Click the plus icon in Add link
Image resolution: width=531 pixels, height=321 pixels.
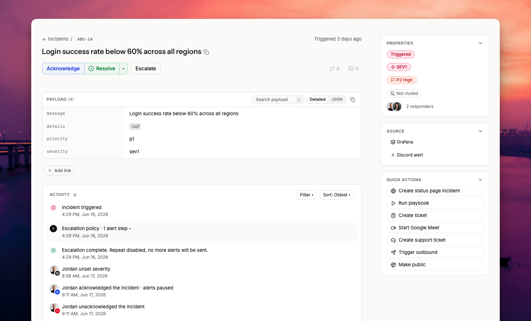(50, 171)
